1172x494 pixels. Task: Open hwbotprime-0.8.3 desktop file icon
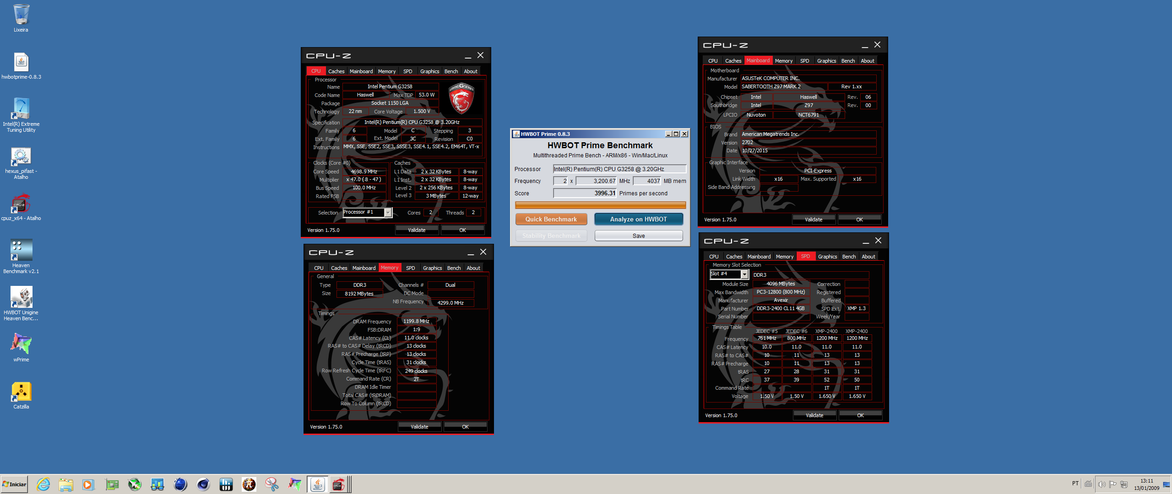pos(21,66)
